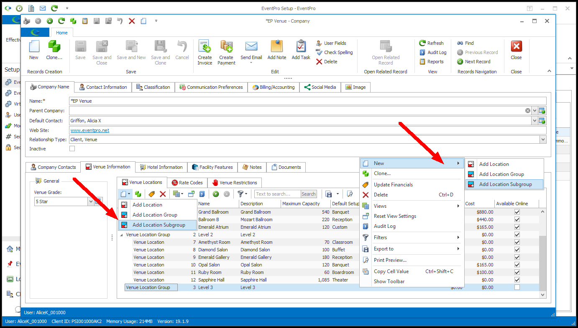Collapse the Level 2 Venue Location Group

(x=122, y=235)
